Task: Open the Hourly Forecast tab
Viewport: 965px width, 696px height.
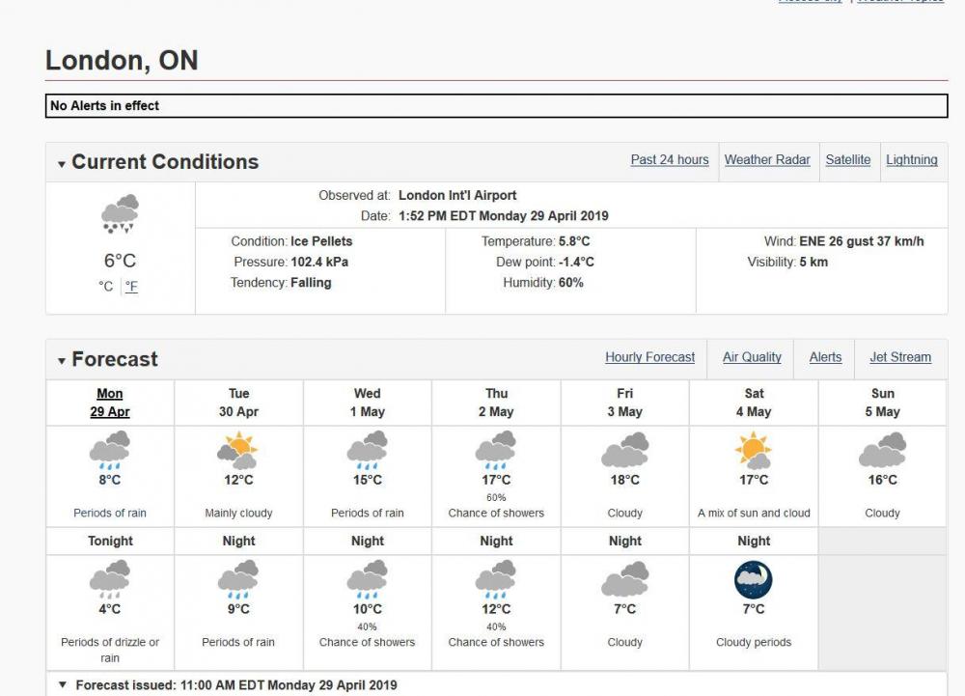Action: coord(649,357)
